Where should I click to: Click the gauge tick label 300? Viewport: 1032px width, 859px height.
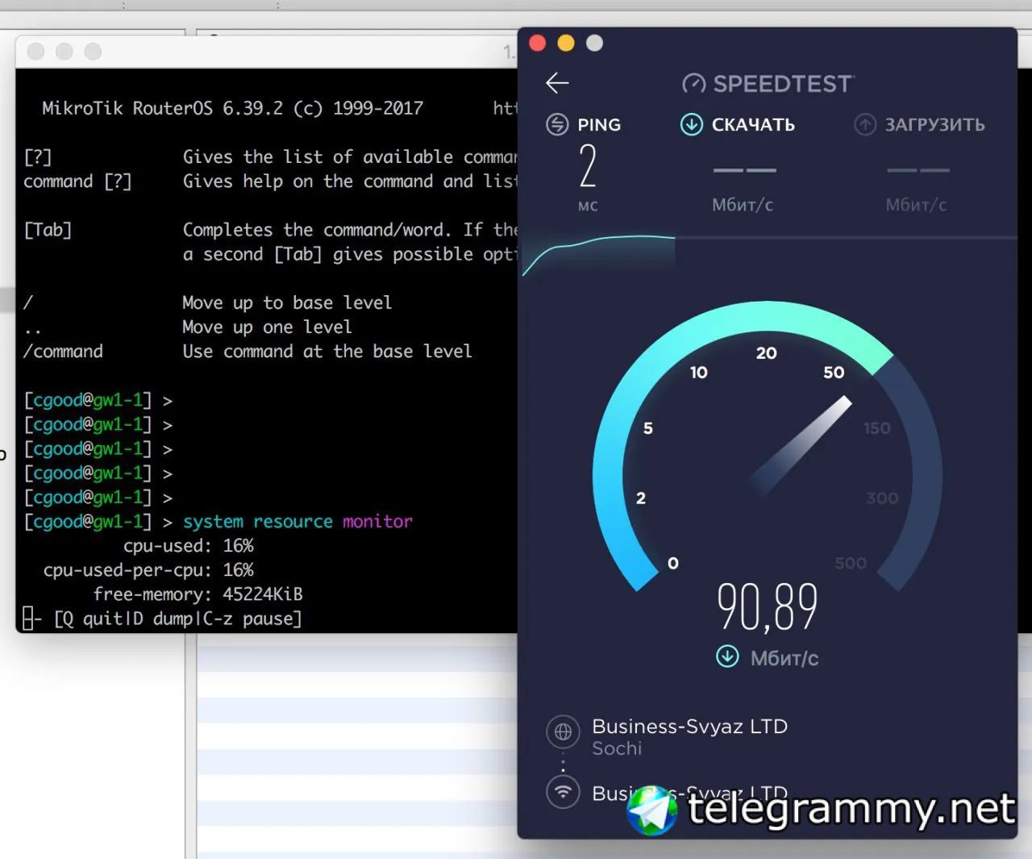(x=882, y=498)
